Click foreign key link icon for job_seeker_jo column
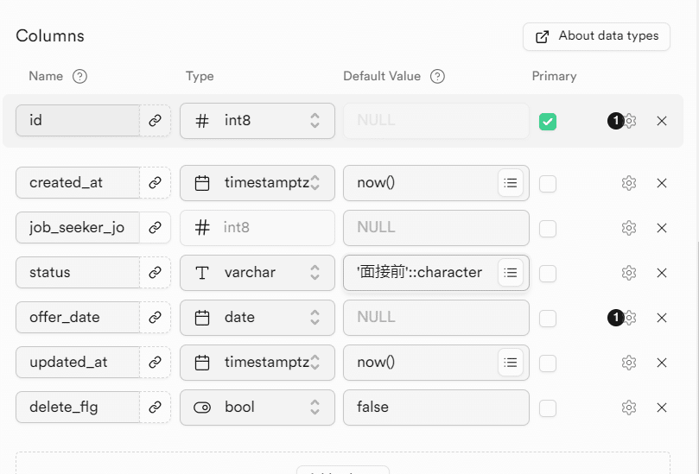This screenshot has width=699, height=474. pyautogui.click(x=155, y=228)
